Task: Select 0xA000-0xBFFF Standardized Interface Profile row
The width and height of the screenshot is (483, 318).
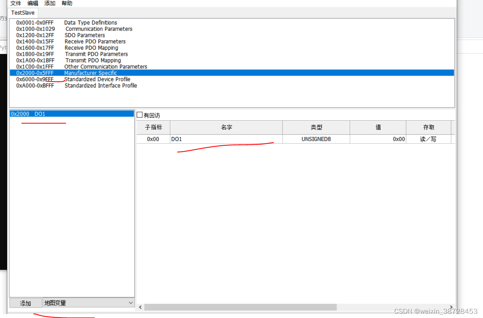Action: coord(232,86)
